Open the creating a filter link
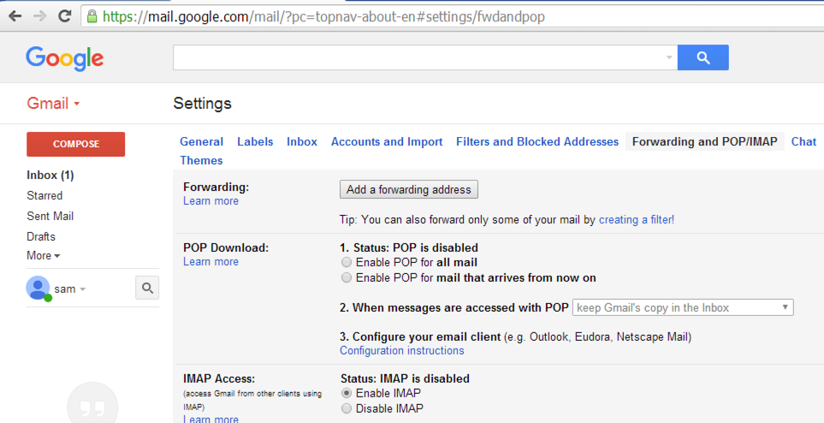The height and width of the screenshot is (423, 824). [x=636, y=220]
